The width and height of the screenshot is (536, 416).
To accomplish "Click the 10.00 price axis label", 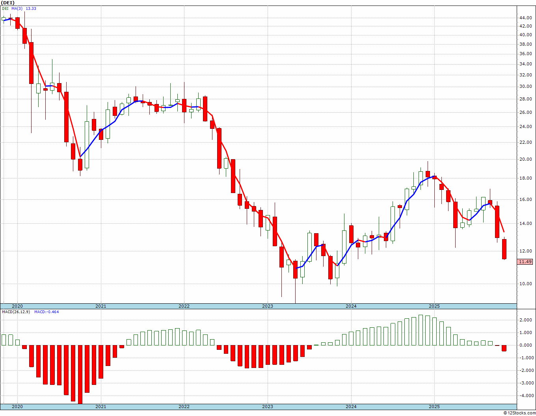I will (x=525, y=284).
